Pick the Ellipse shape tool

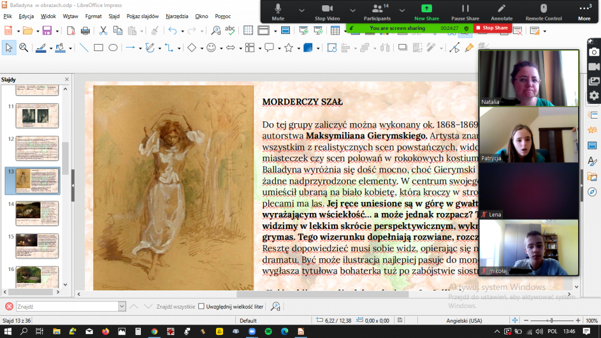pyautogui.click(x=113, y=48)
